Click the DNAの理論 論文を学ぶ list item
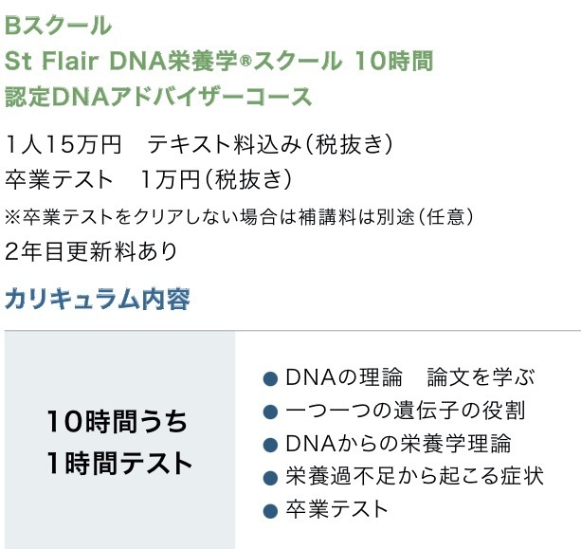The image size is (581, 549). click(x=410, y=378)
